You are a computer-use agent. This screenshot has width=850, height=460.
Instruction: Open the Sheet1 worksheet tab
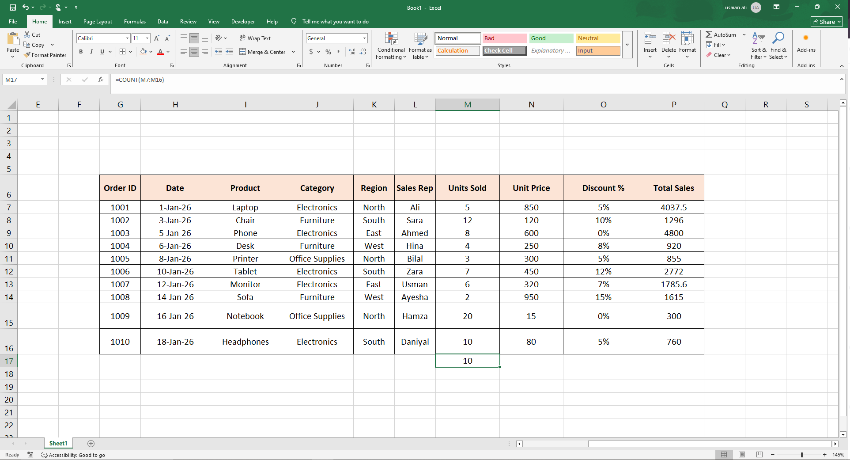(x=58, y=443)
